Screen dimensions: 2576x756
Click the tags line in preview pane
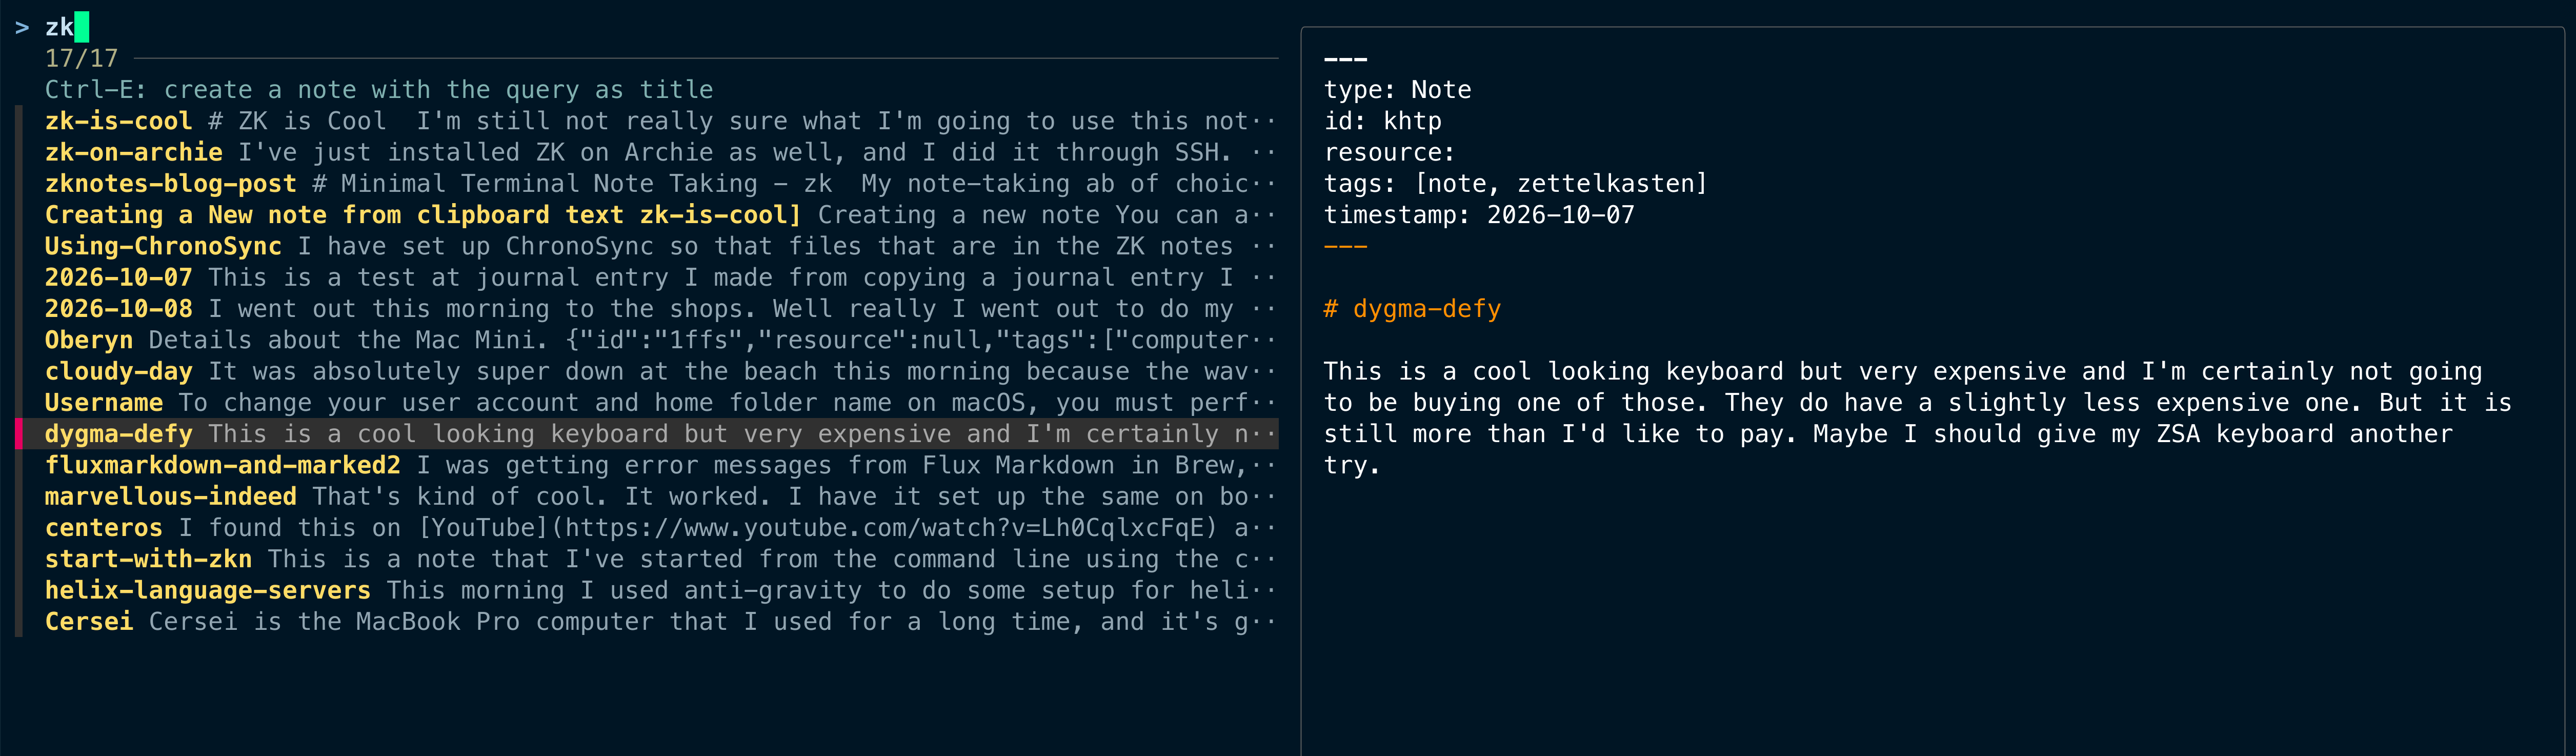(x=1515, y=184)
